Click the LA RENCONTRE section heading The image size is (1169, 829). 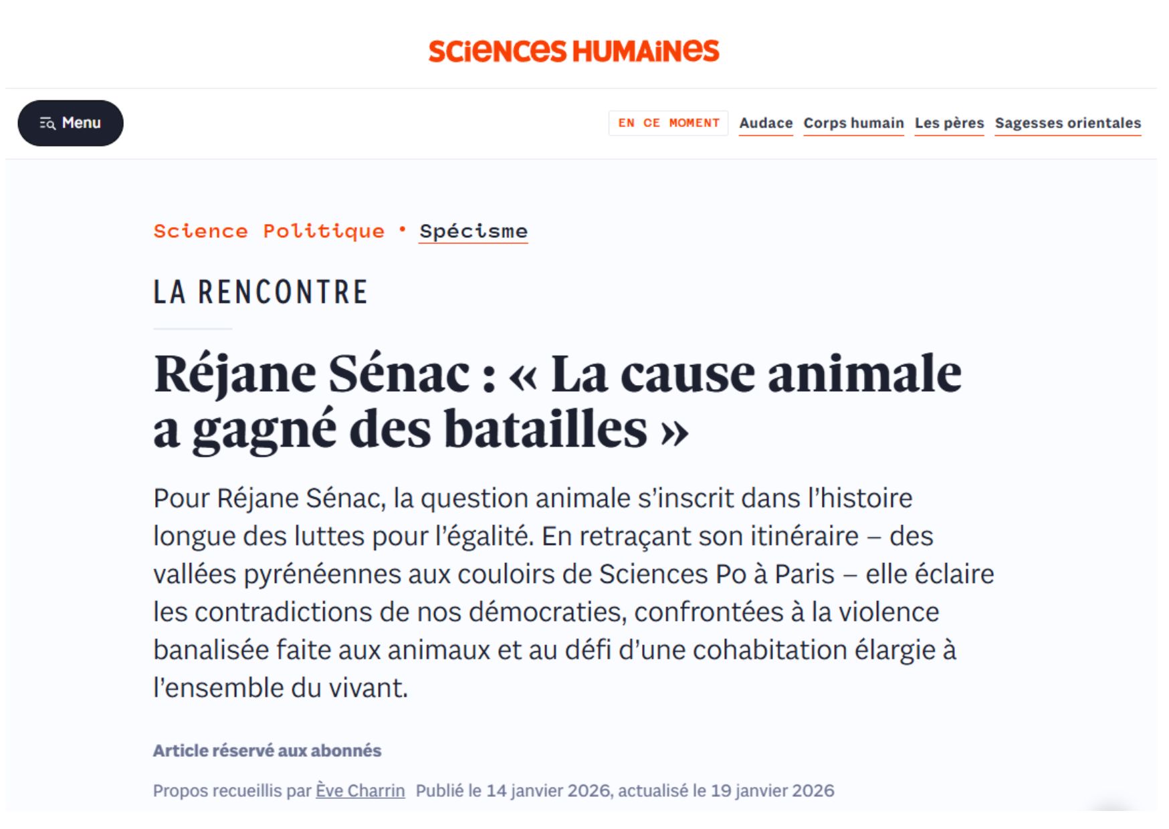click(x=261, y=292)
